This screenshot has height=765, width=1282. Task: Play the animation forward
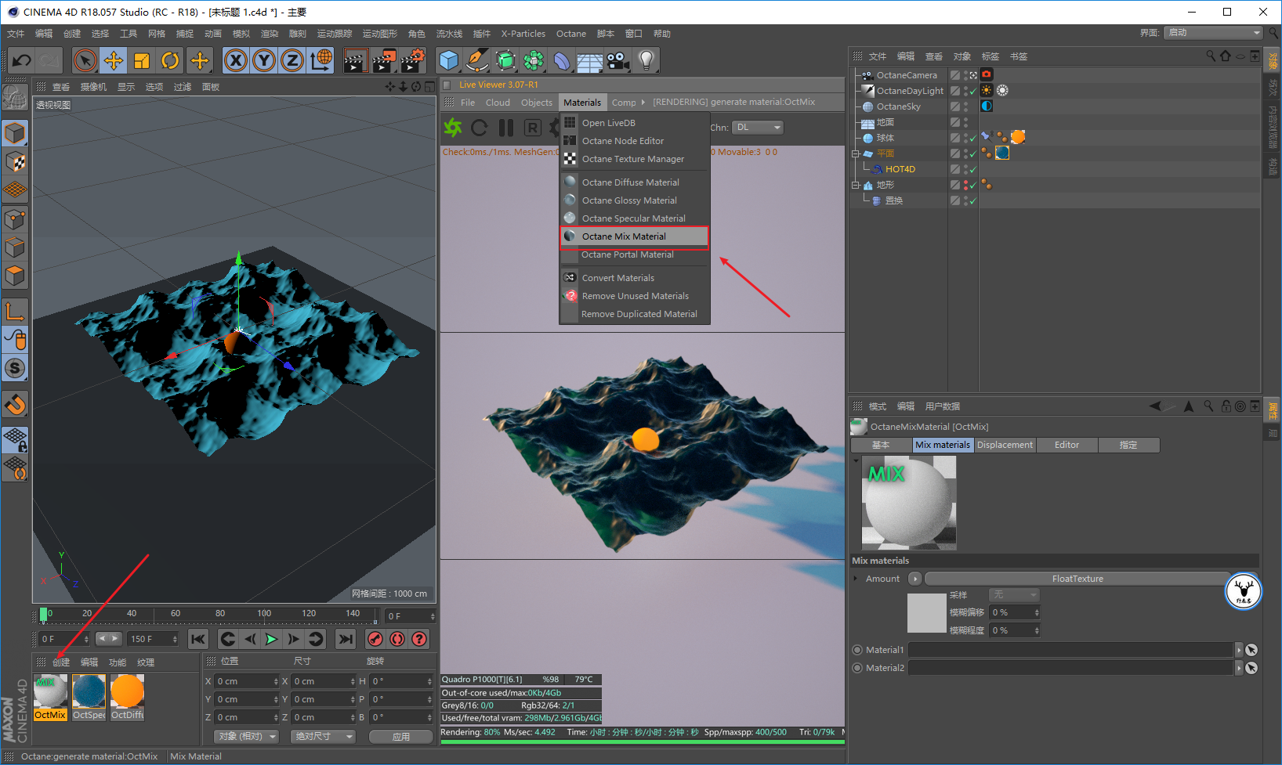271,639
